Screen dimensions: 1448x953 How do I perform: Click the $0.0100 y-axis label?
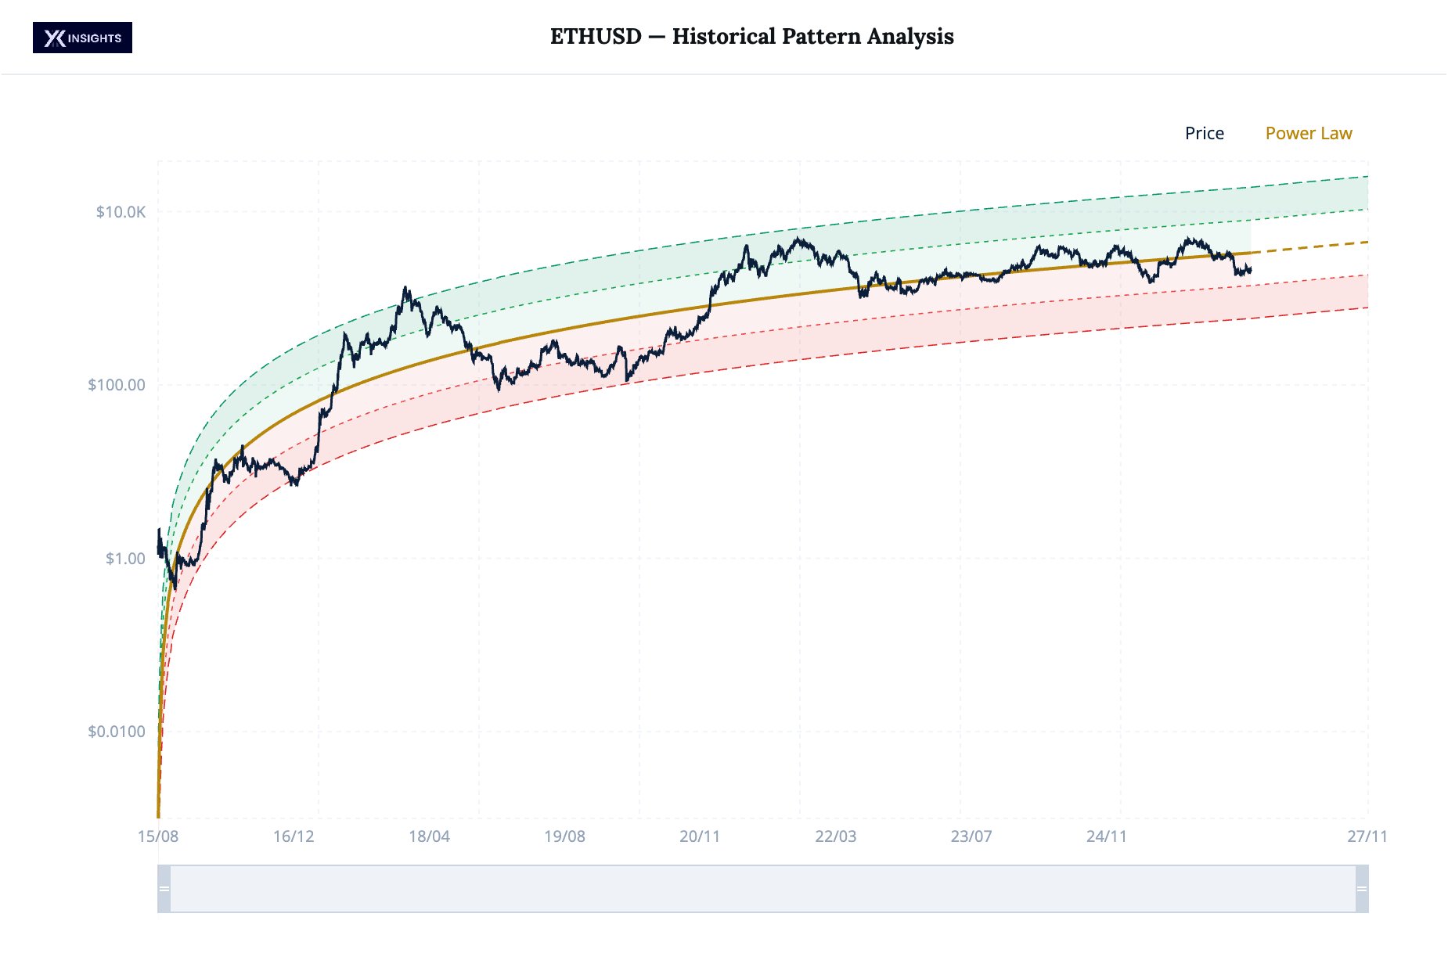[x=117, y=732]
